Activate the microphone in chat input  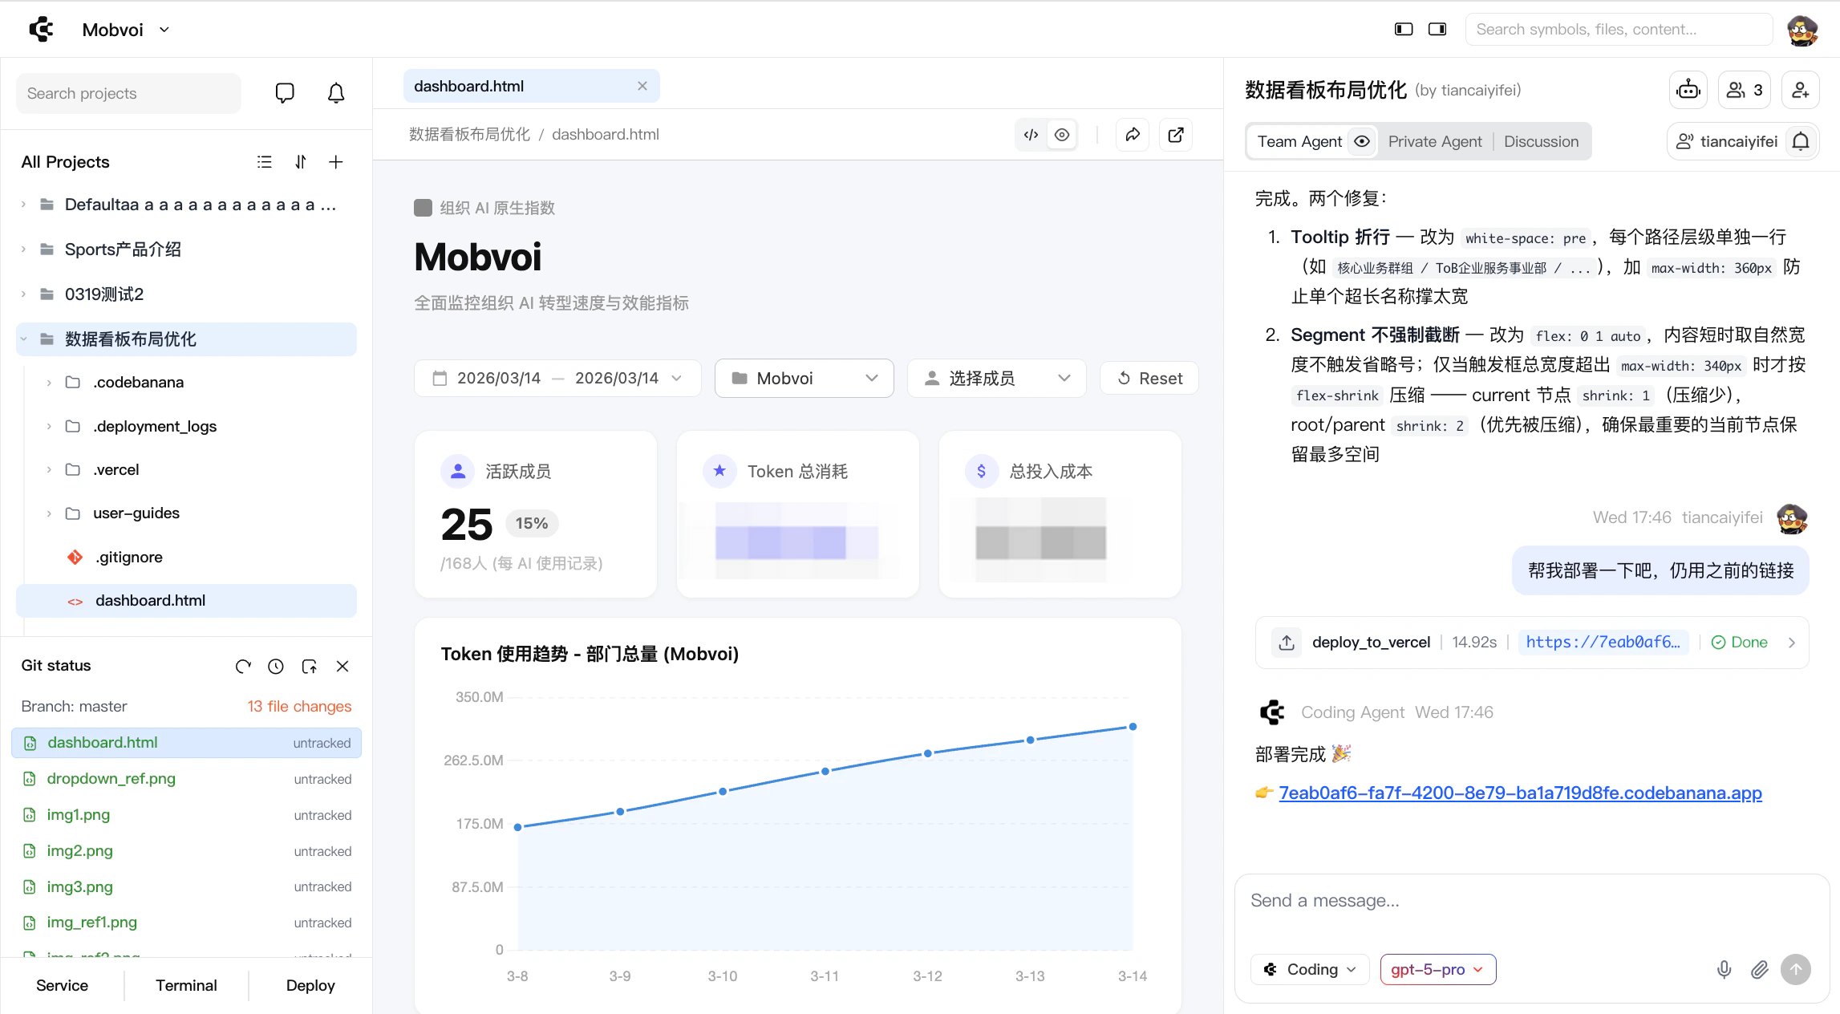[1724, 969]
